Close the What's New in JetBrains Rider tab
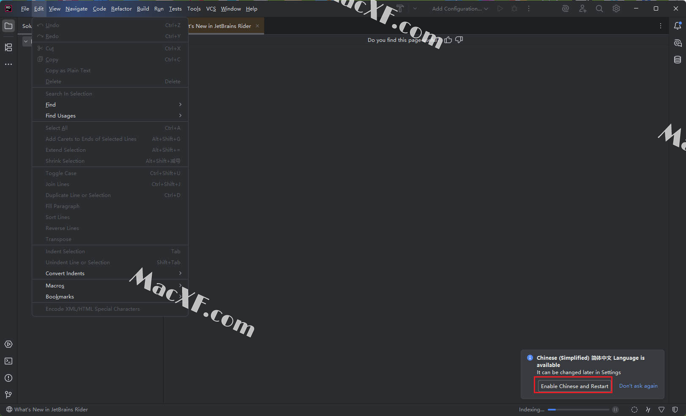686x416 pixels. pyautogui.click(x=257, y=26)
